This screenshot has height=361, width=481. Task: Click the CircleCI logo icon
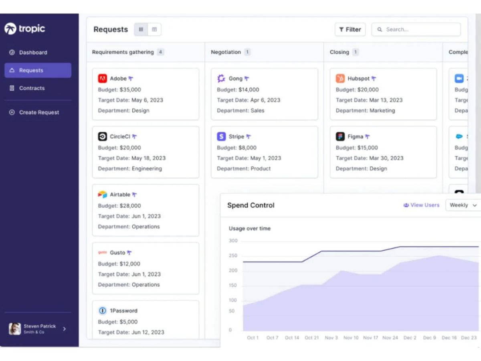[102, 136]
